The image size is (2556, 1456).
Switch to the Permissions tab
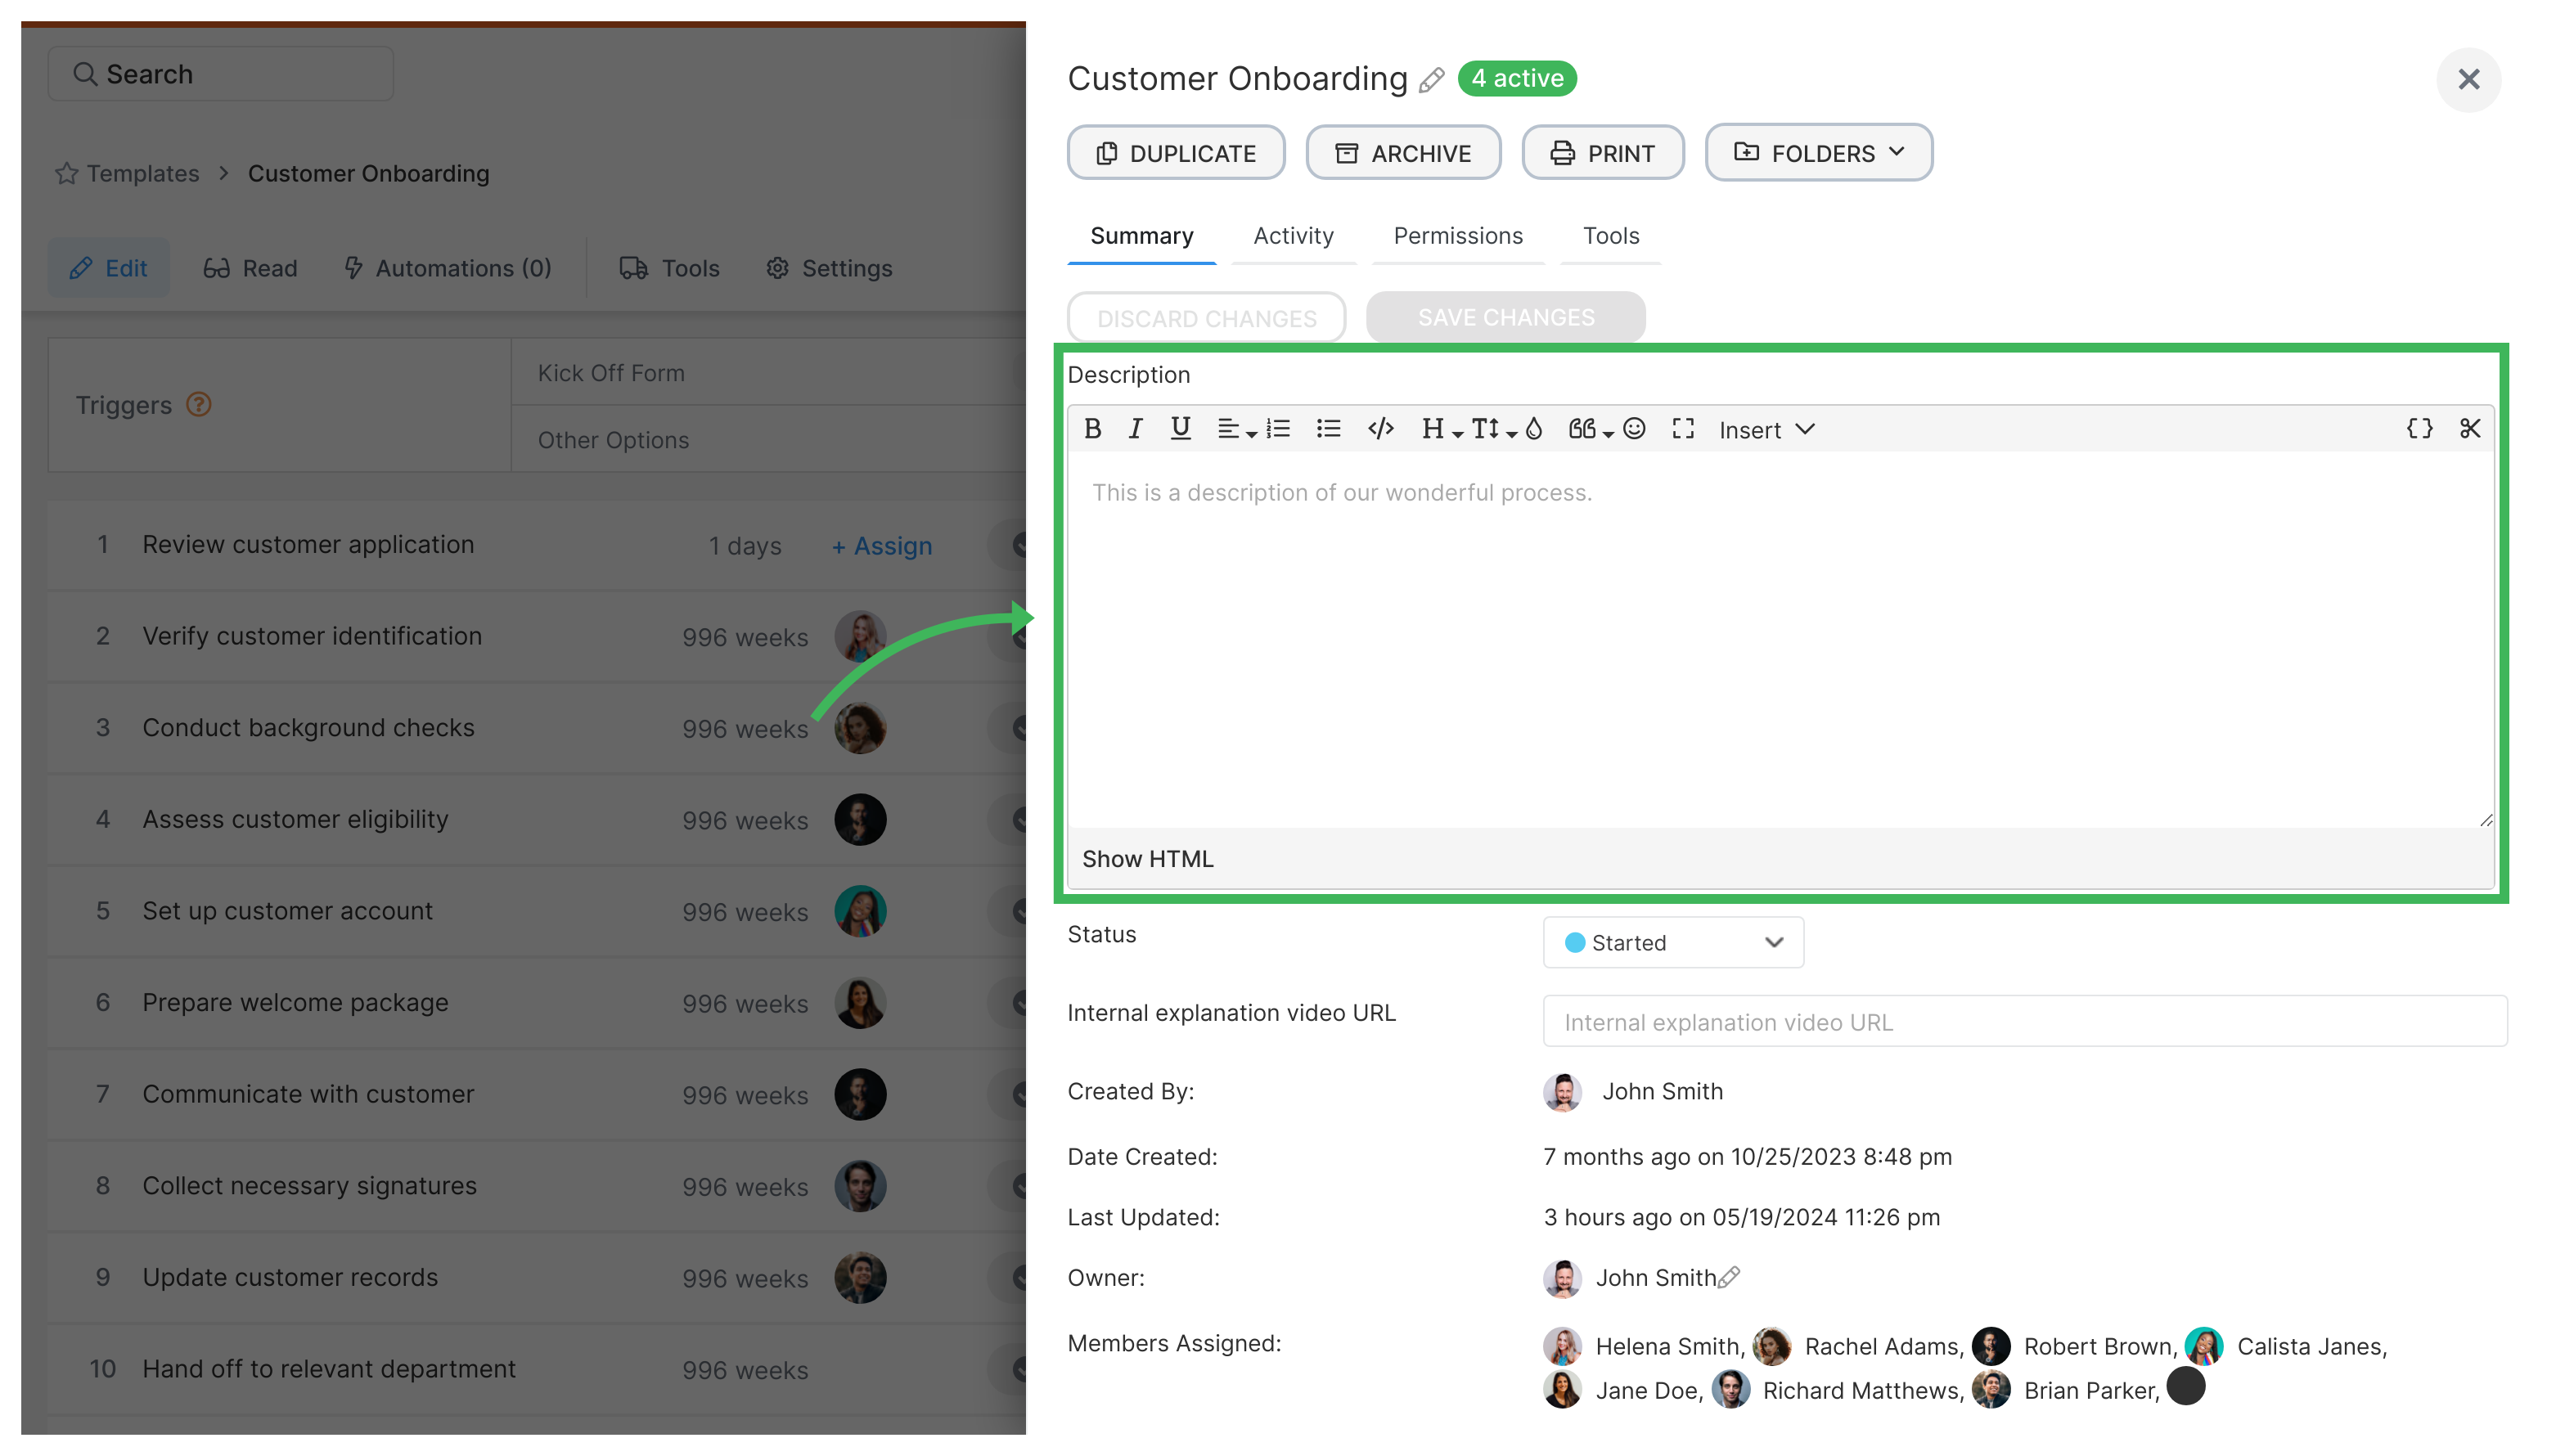coord(1457,236)
